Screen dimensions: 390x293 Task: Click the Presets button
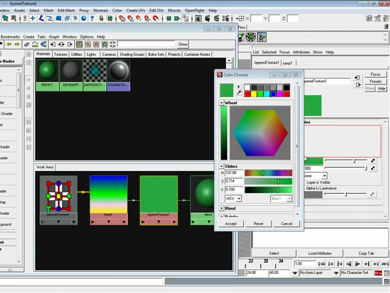375,81
